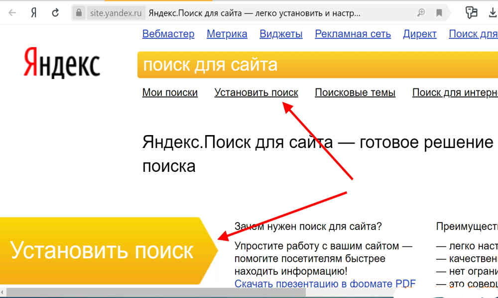The image size is (498, 298).
Task: Open the Установить поиск menu link
Action: (256, 92)
